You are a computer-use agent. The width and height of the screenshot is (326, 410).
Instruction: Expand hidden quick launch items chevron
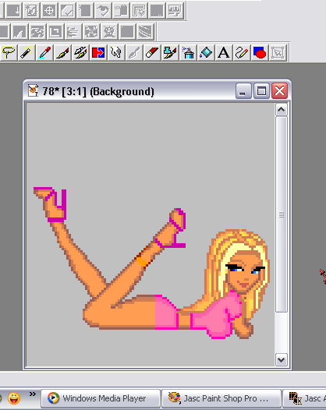click(33, 394)
